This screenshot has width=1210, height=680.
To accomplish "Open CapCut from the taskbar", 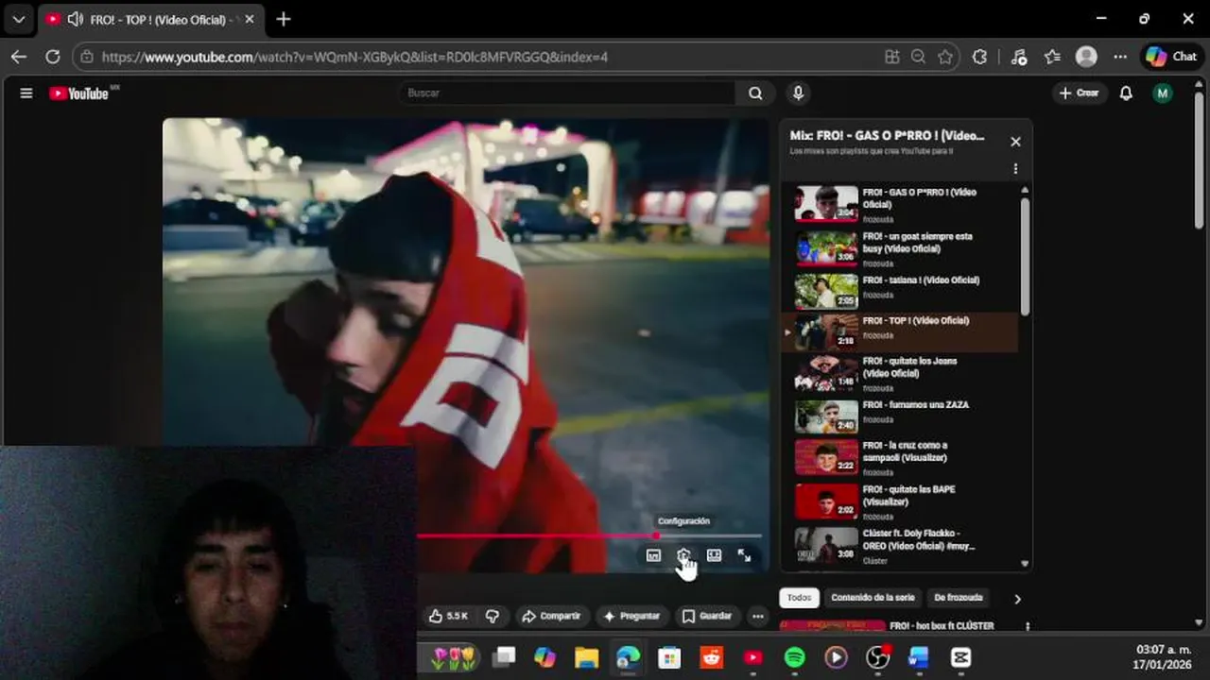I will point(960,657).
